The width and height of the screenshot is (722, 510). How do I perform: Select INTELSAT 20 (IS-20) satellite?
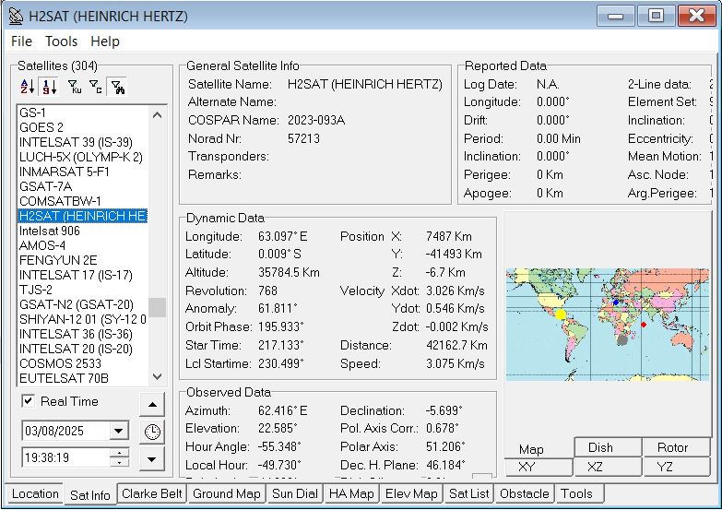[83, 349]
